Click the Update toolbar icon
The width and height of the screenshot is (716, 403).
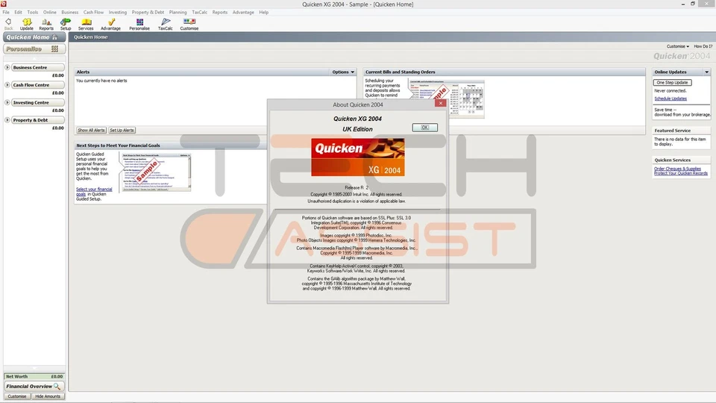(27, 24)
